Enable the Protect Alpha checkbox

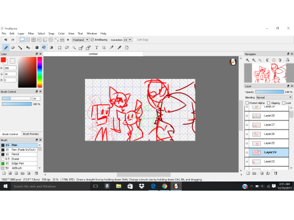247,103
